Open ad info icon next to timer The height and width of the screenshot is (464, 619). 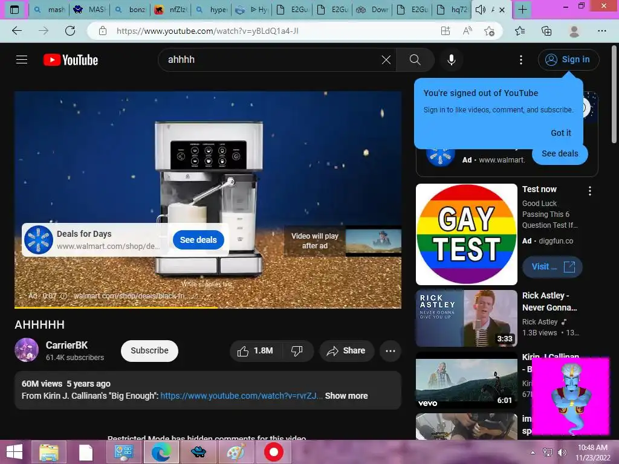pos(63,296)
